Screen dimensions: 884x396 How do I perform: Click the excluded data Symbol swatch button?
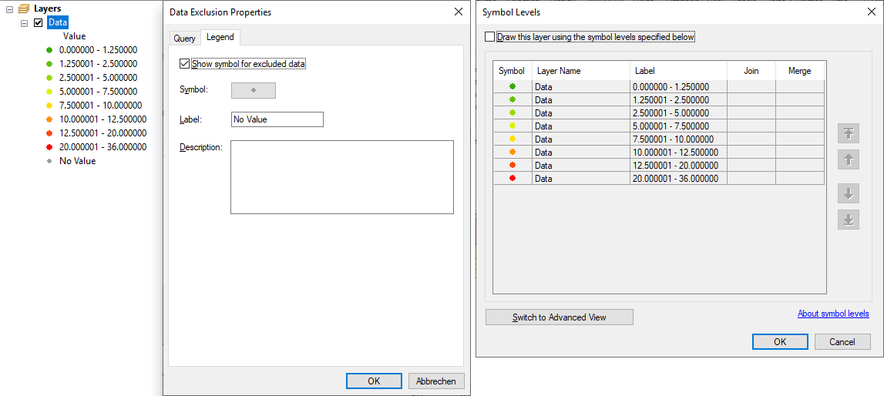[x=253, y=90]
